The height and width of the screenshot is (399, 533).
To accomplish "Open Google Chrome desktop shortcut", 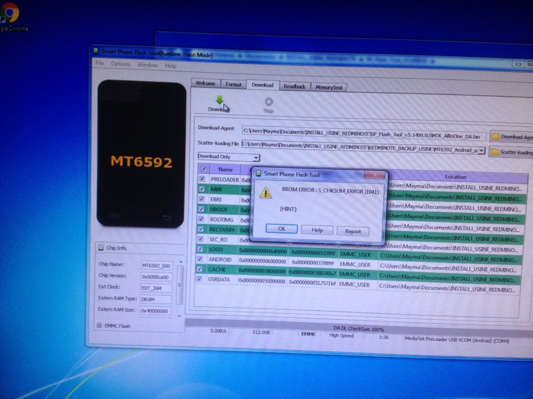I will (x=10, y=17).
